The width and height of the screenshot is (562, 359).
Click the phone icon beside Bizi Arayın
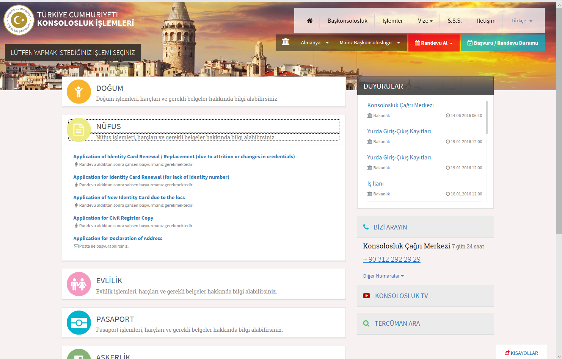pyautogui.click(x=366, y=227)
